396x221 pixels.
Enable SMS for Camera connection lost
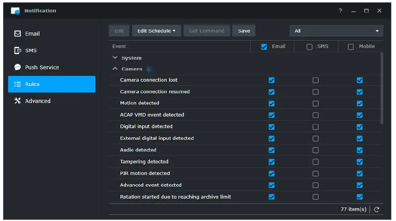pos(315,80)
